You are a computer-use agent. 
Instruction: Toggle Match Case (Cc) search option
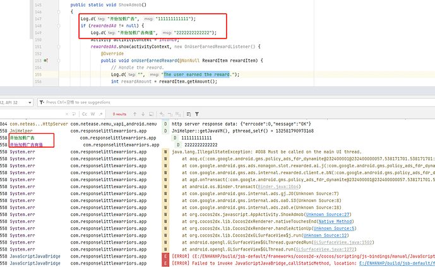85,114
